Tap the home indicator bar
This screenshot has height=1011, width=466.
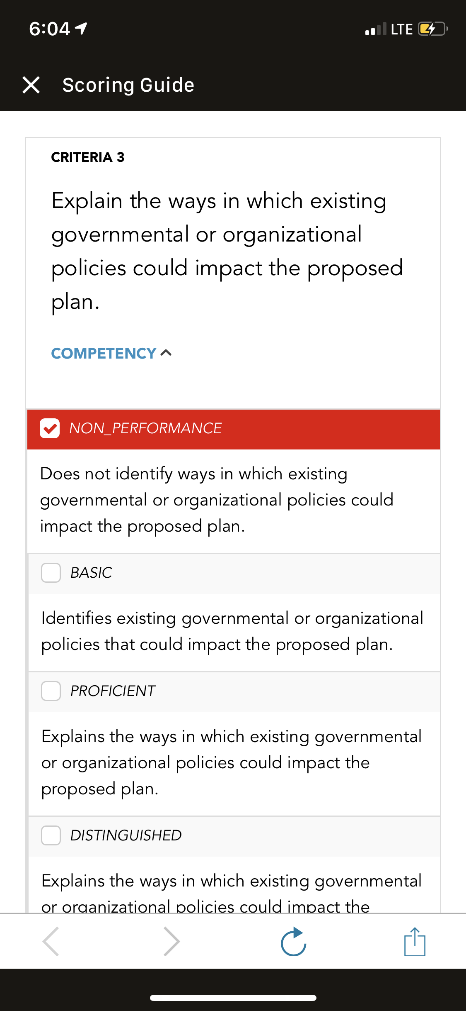[233, 998]
